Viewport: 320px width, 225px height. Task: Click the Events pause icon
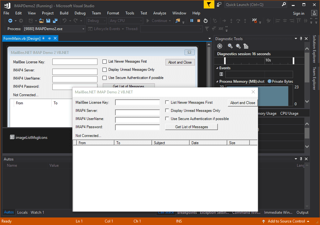[221, 74]
